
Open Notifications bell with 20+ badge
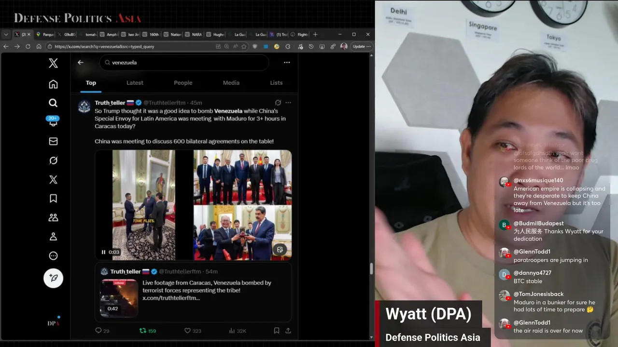point(53,121)
